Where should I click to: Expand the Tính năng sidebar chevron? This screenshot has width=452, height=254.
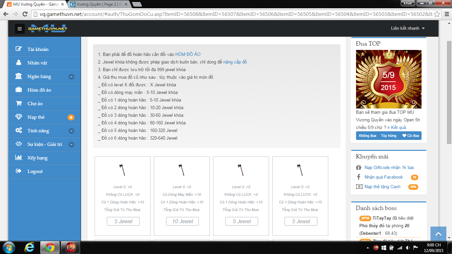tap(71, 131)
